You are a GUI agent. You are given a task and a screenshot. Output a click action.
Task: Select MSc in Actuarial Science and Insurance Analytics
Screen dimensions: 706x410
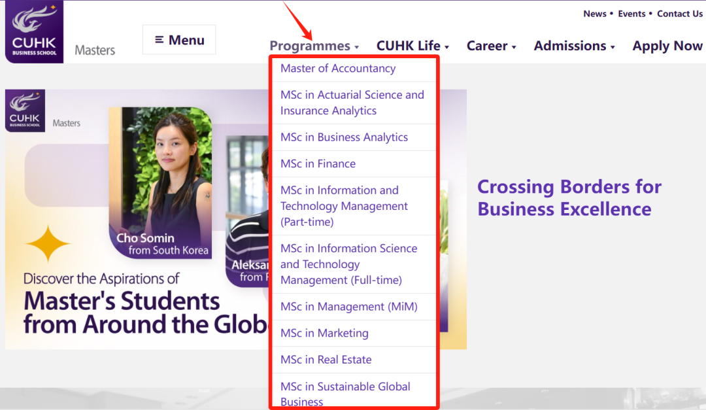[354, 103]
